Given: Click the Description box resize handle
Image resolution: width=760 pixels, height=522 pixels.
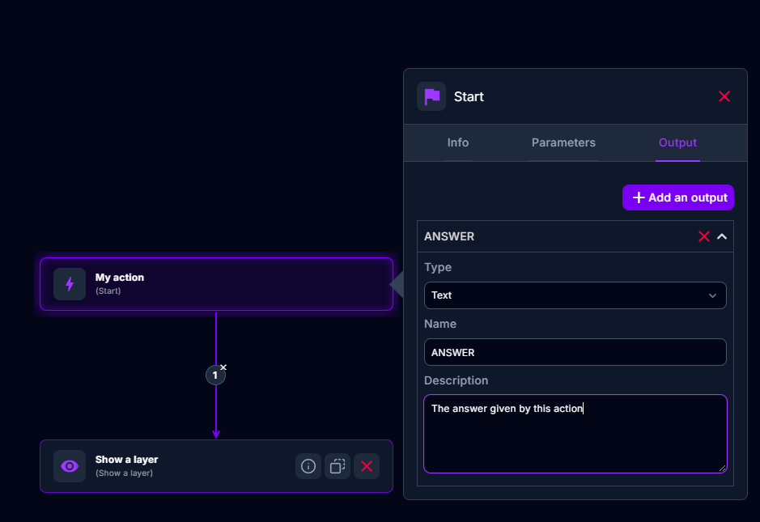Looking at the screenshot, I should tap(722, 468).
